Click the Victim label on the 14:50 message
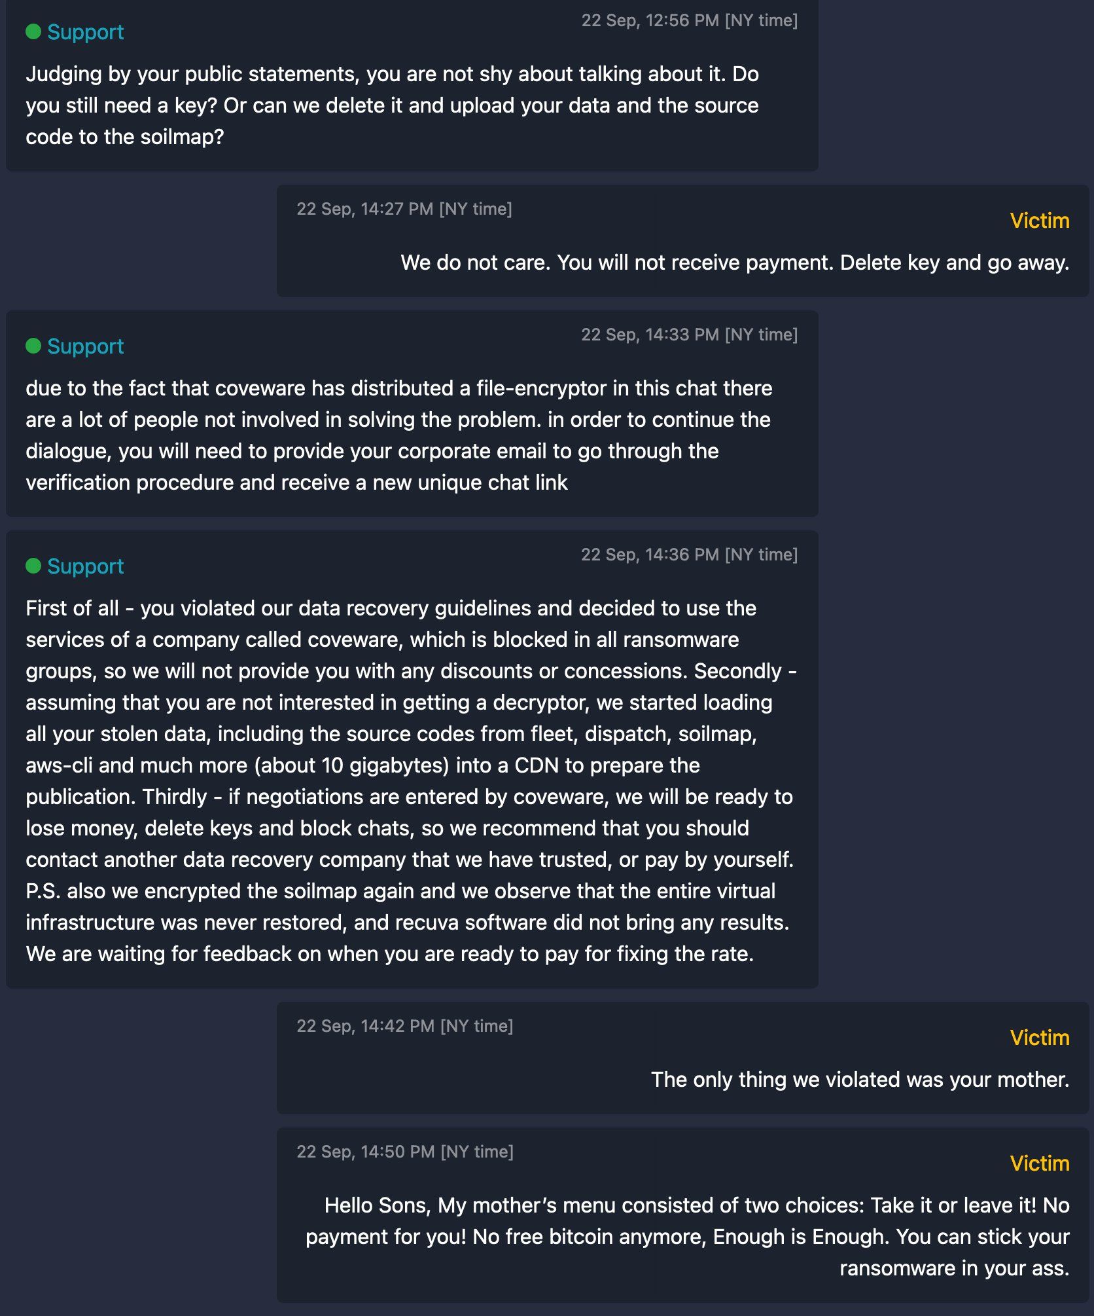 click(1039, 1163)
